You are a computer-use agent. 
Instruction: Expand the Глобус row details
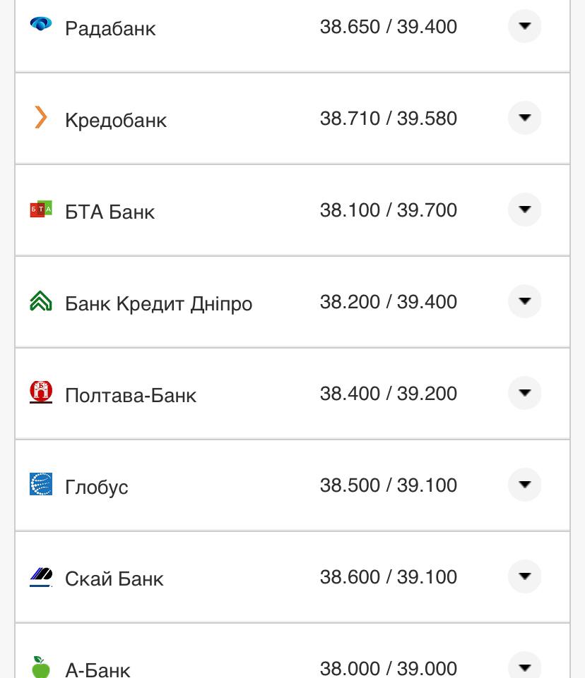(524, 485)
